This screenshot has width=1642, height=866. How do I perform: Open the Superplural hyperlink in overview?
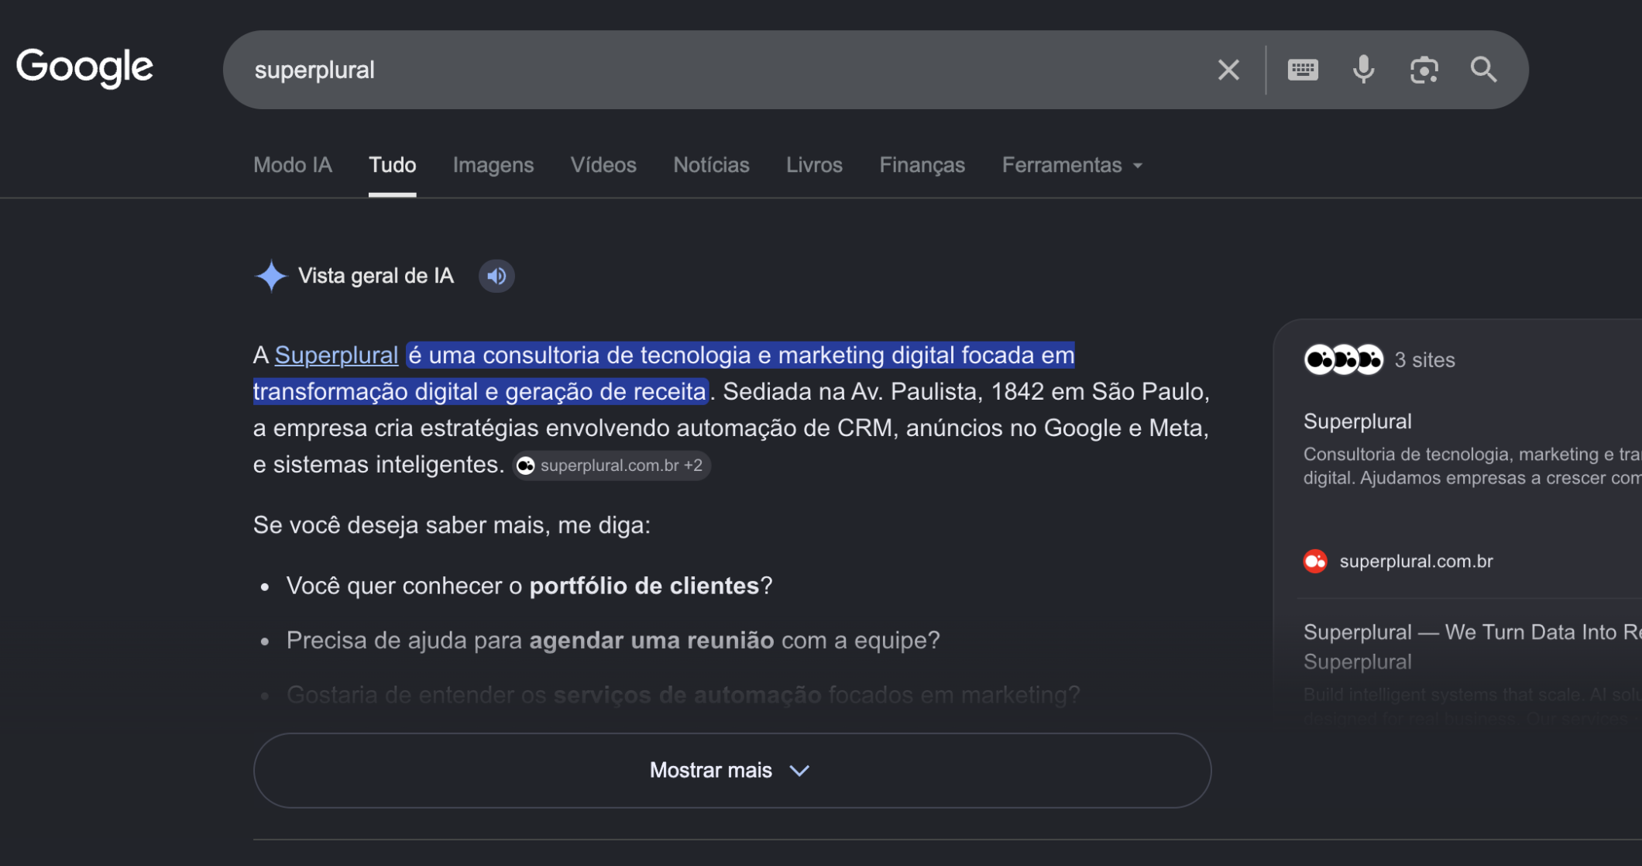click(x=336, y=355)
